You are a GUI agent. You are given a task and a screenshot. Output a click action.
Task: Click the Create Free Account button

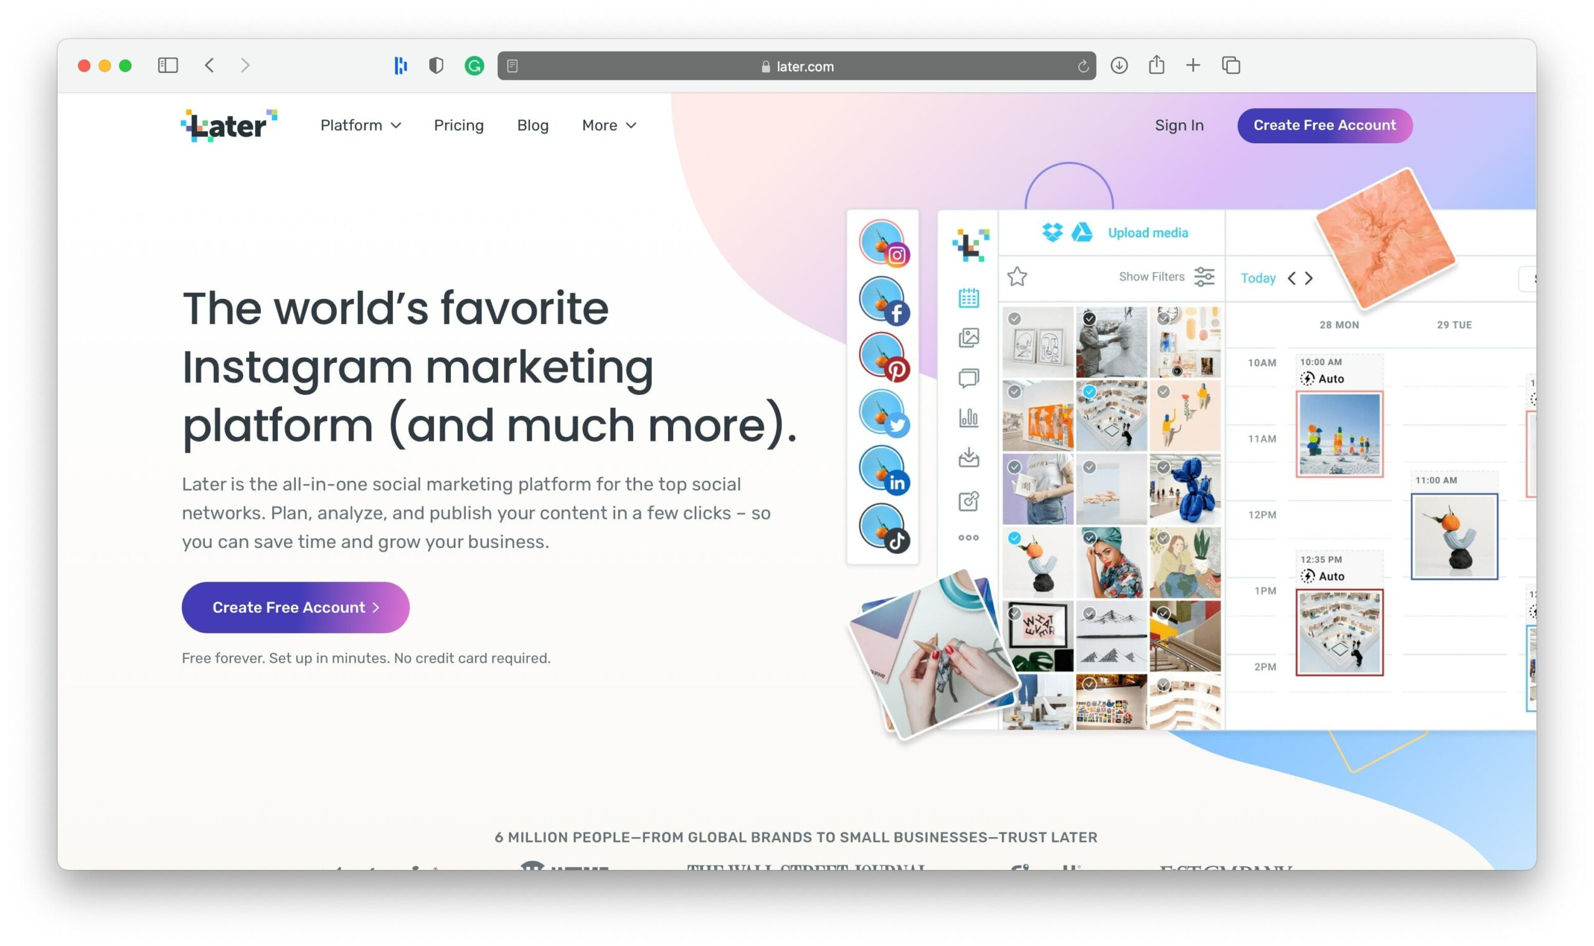[1324, 125]
